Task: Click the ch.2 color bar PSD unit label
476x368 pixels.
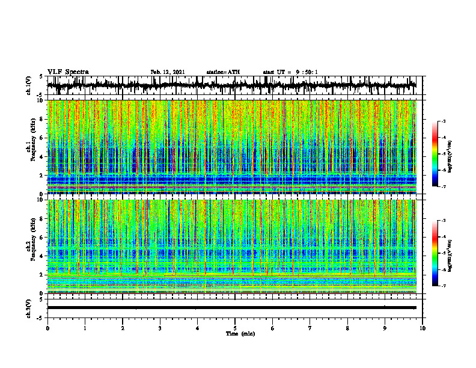Action: [450, 256]
